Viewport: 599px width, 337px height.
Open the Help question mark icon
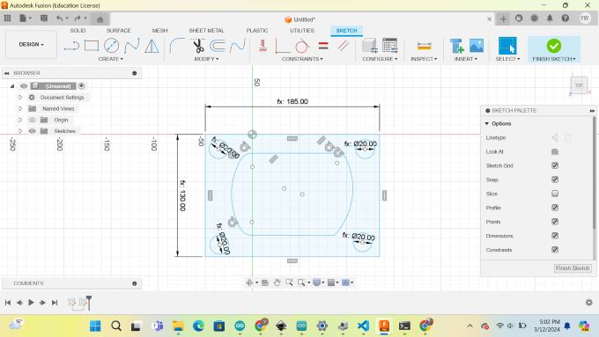click(565, 18)
